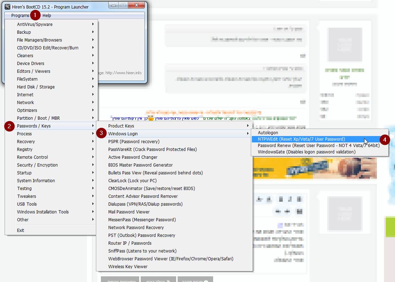Launch Router IP / Passwords
This screenshot has width=395, height=282.
(x=174, y=243)
